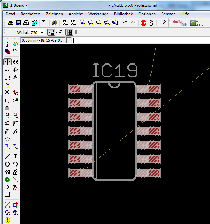Open grid settings dotted icon
The height and width of the screenshot is (224, 210).
[x=10, y=32]
